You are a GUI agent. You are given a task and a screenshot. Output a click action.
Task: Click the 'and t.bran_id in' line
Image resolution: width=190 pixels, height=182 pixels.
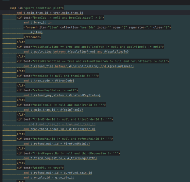(38, 23)
